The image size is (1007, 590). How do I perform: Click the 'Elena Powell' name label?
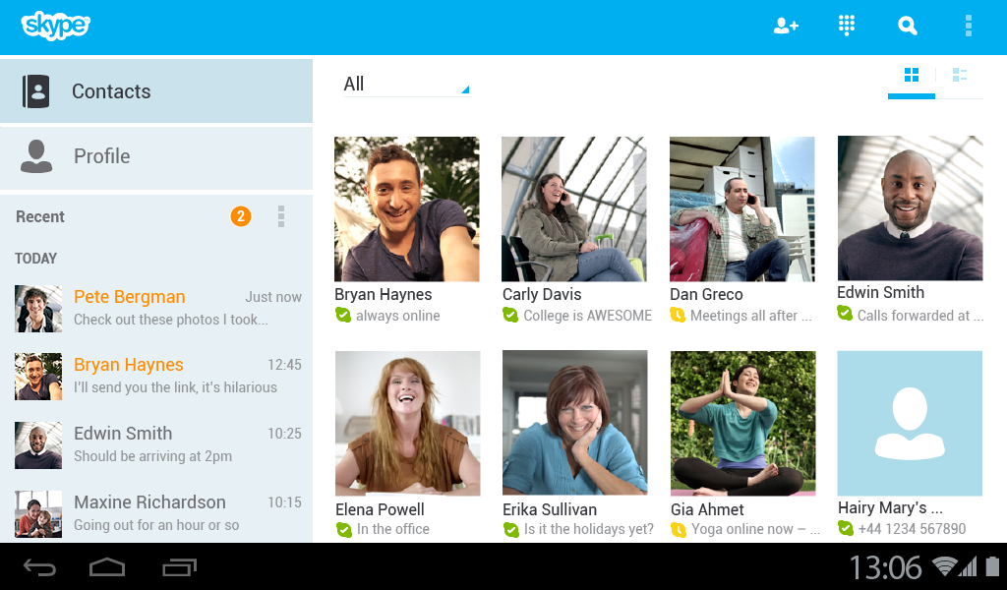click(x=380, y=509)
